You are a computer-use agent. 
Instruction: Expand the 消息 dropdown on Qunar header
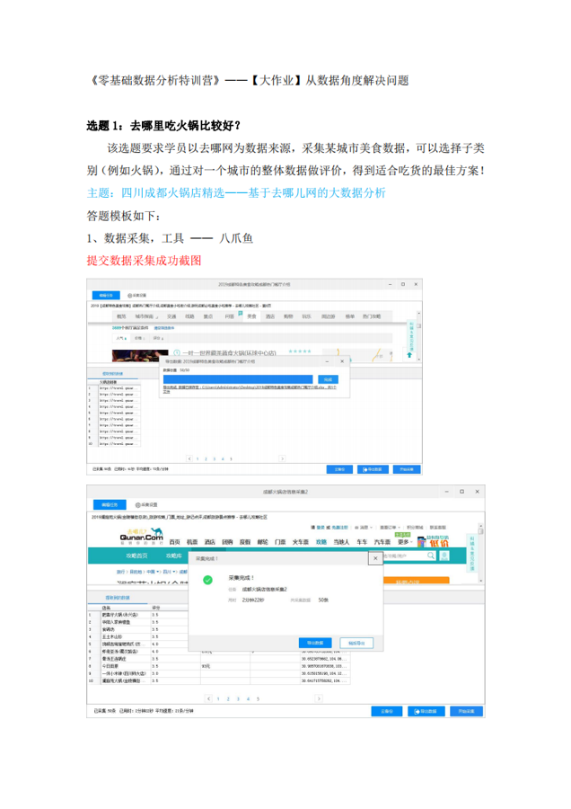[363, 528]
